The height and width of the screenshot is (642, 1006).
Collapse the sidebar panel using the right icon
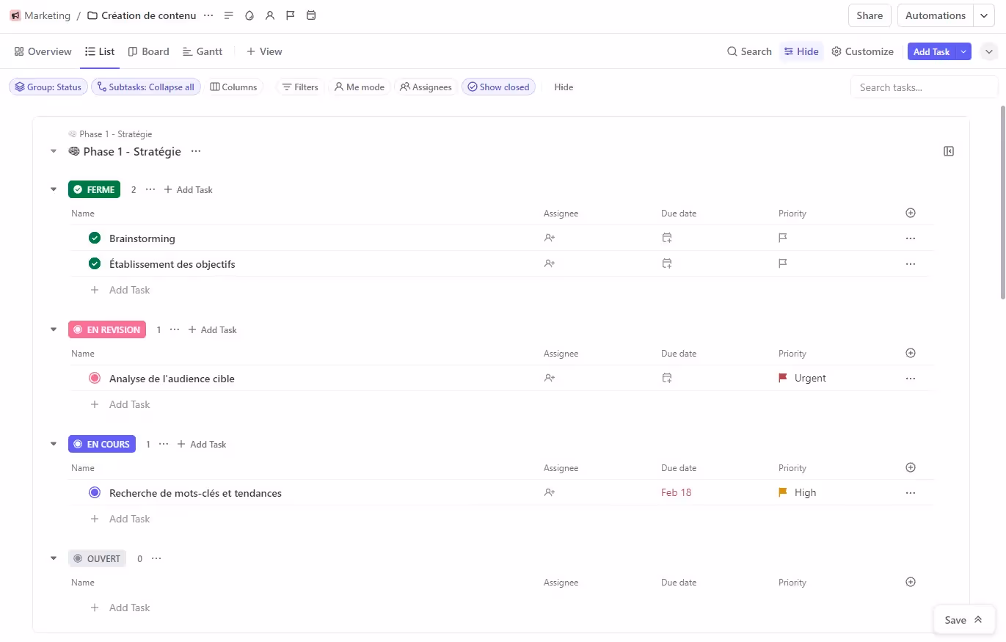(949, 151)
